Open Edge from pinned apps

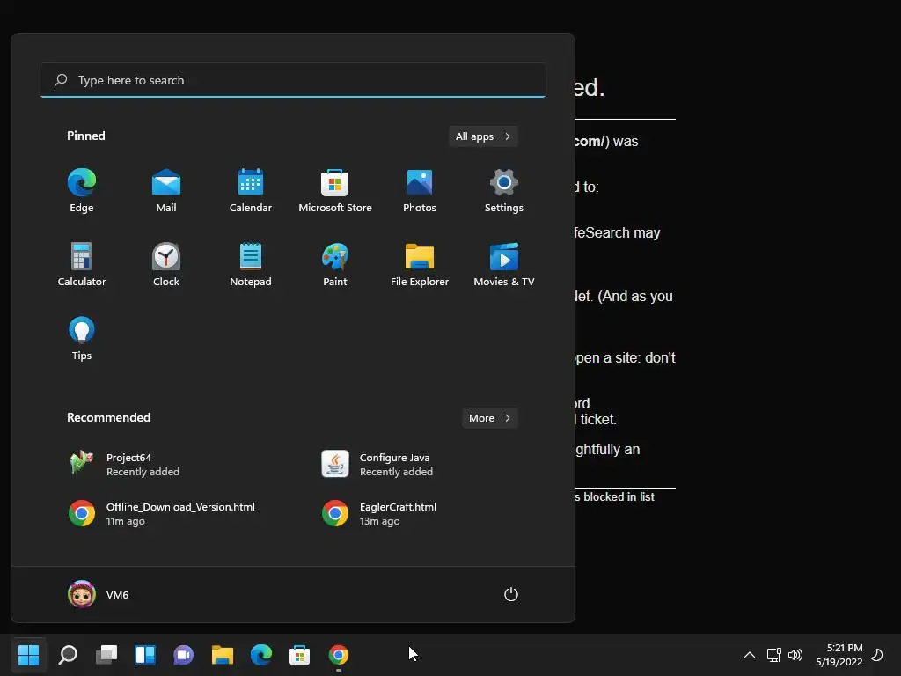pyautogui.click(x=82, y=191)
